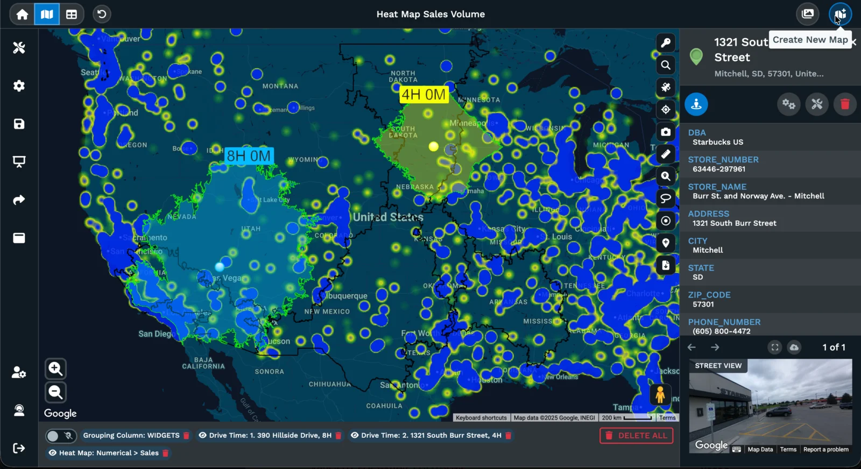
Task: Click Report a problem link in street view
Action: tap(825, 450)
